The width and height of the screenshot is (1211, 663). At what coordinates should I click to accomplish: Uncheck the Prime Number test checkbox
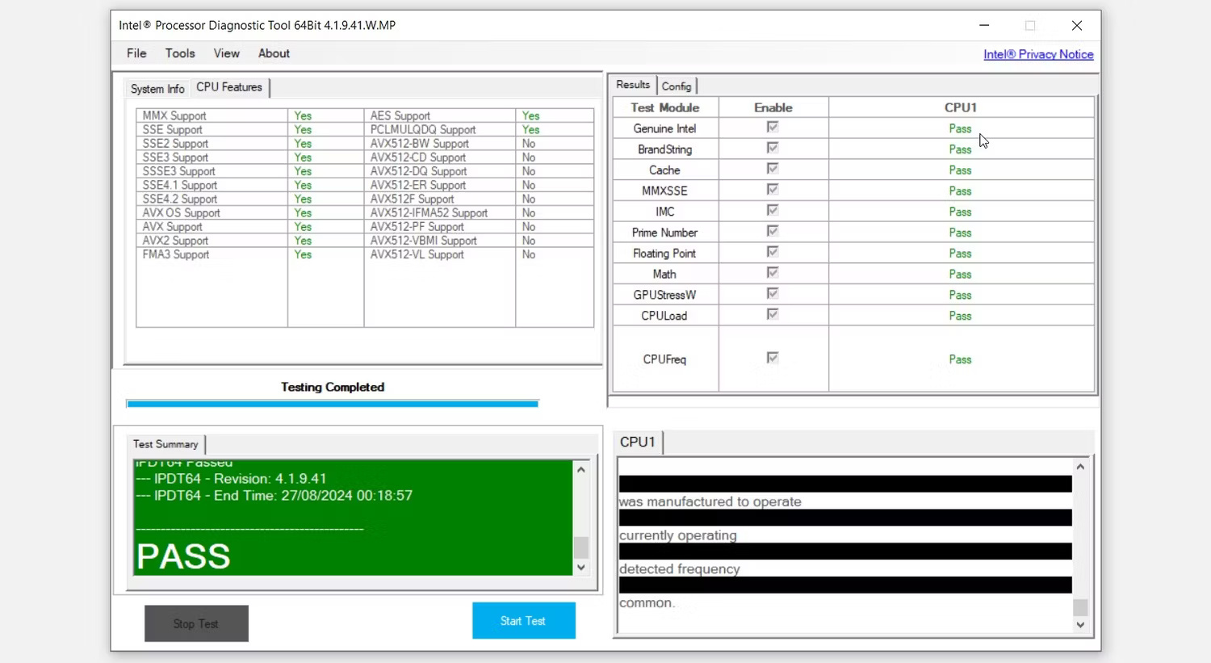click(773, 232)
